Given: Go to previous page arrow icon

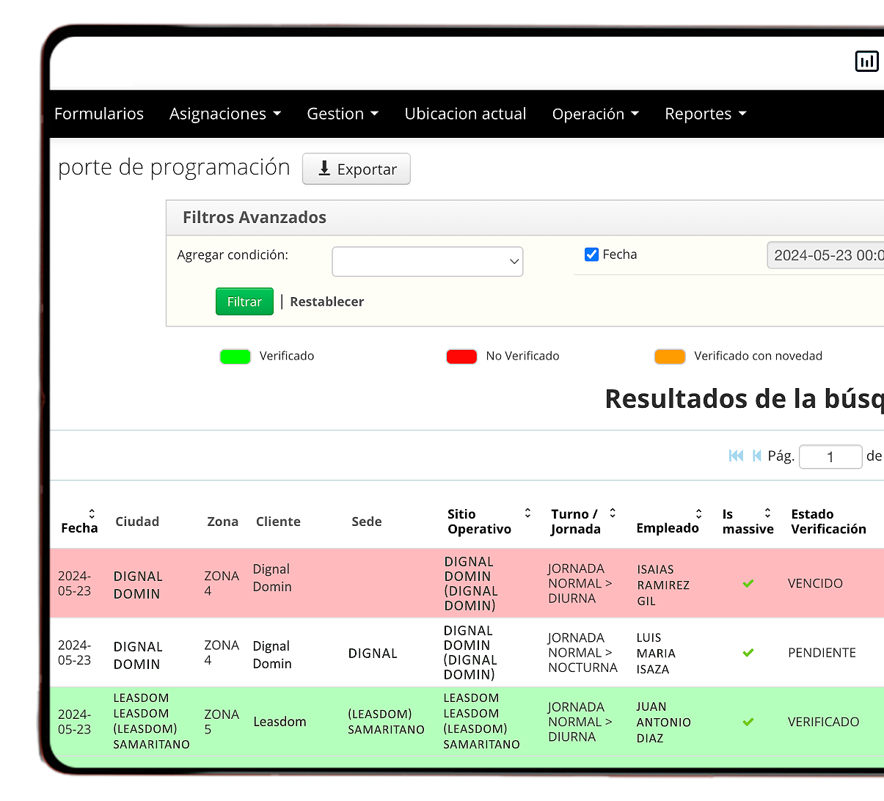Looking at the screenshot, I should tap(756, 456).
